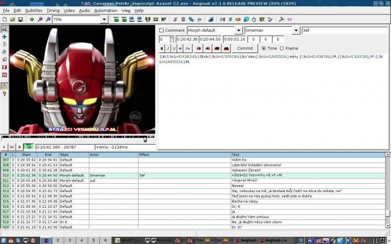This screenshot has width=391, height=244.
Task: Click the Zoom out magnifier icon
Action: 48,19
